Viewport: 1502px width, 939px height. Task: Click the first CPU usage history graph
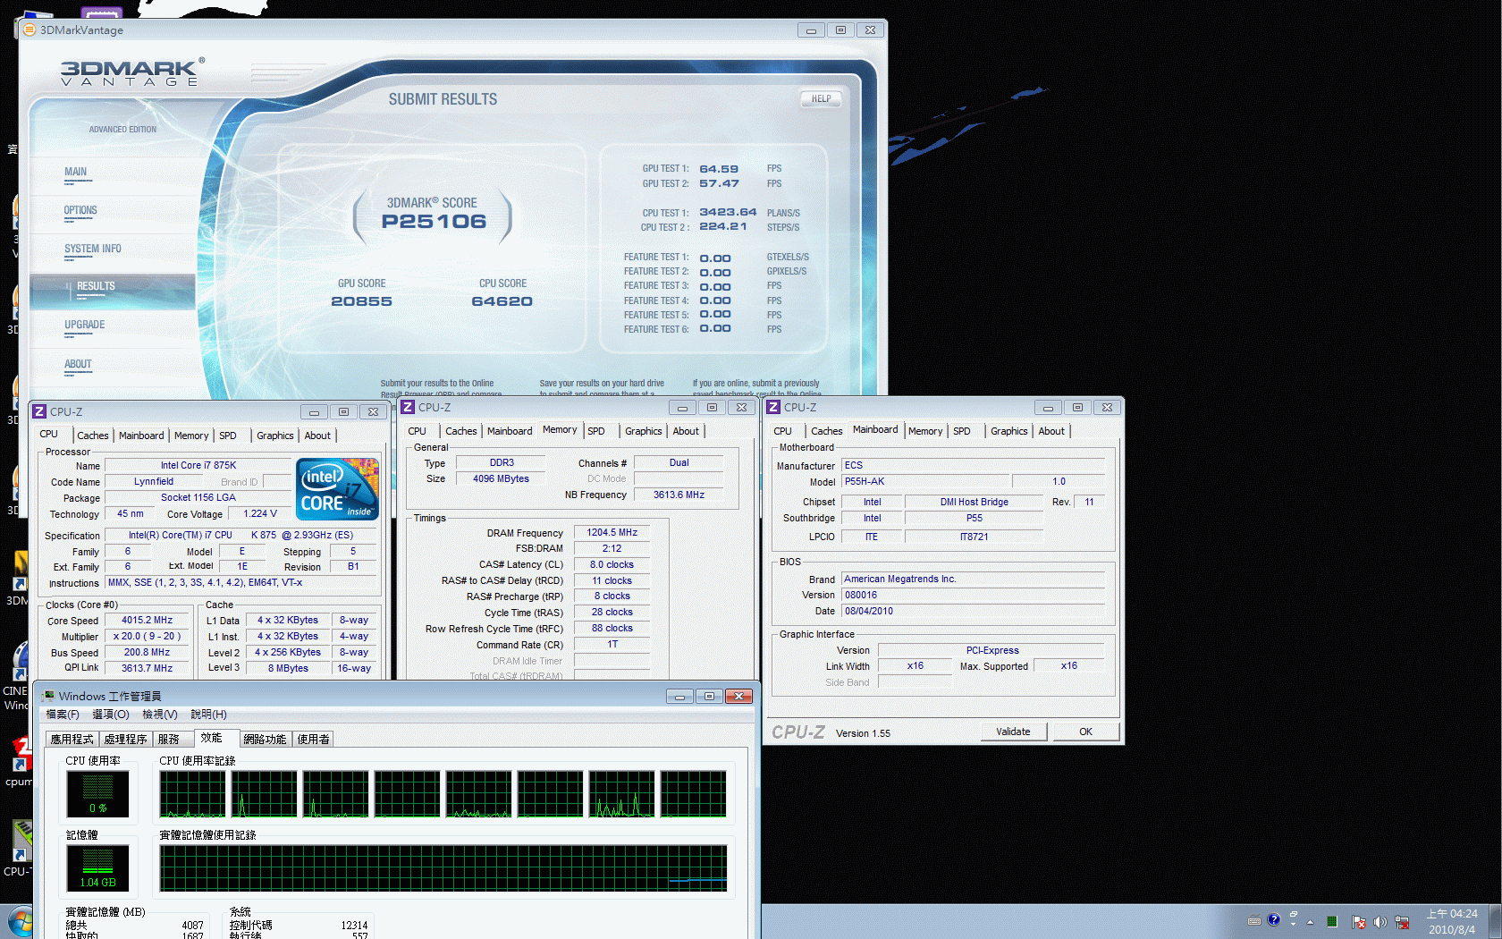coord(193,794)
